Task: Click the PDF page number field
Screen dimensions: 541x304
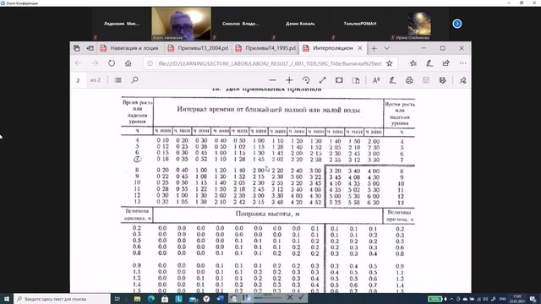Action: pyautogui.click(x=79, y=80)
